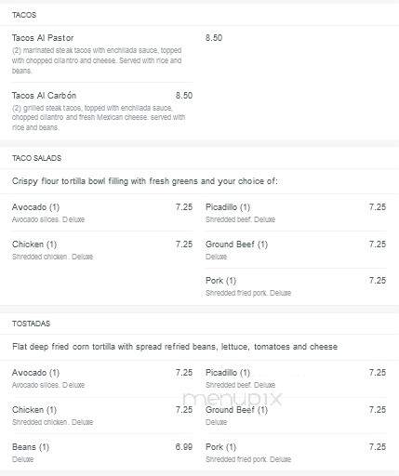Screen dimensions: 399x476
Task: Pick Pork (1) in the Tostadas section
Action: (x=220, y=447)
